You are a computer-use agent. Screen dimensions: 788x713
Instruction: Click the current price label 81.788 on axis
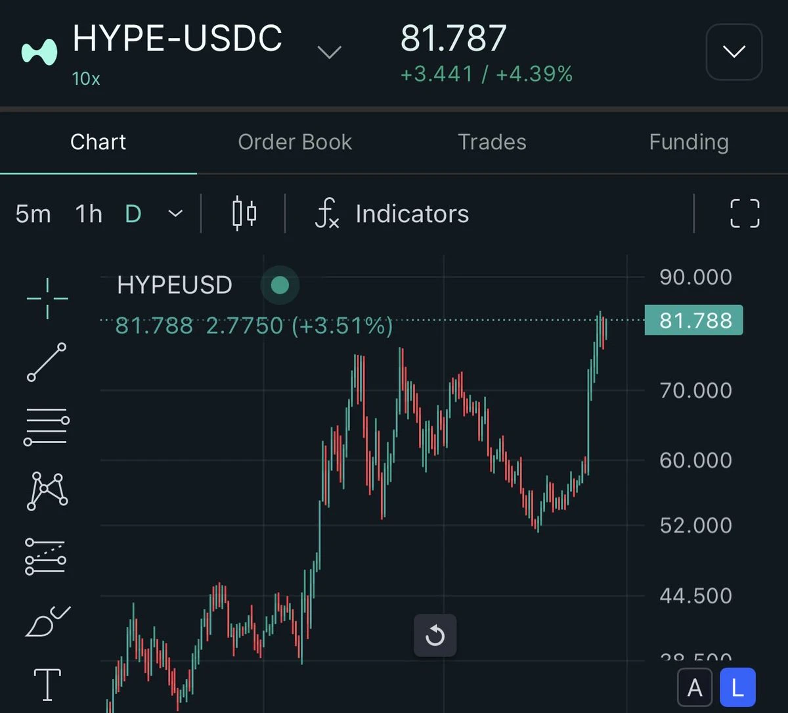pyautogui.click(x=694, y=320)
